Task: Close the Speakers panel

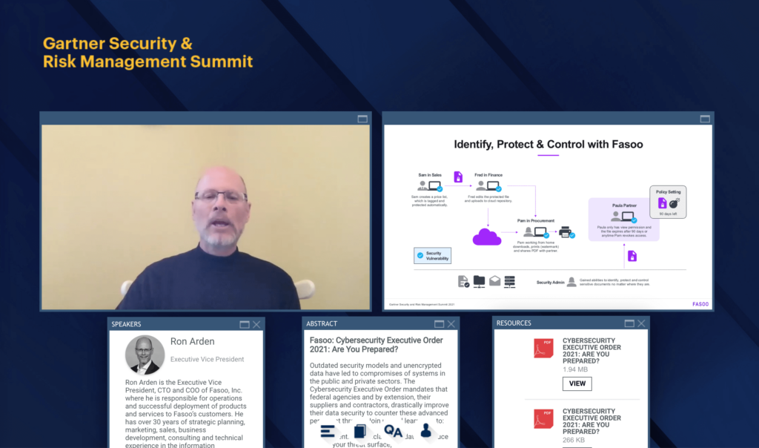Action: point(256,324)
